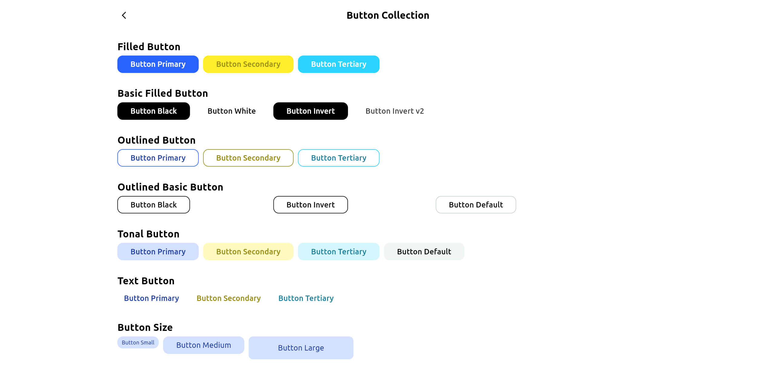Tap the Button Small
Screen dimensions: 776x382
138,343
